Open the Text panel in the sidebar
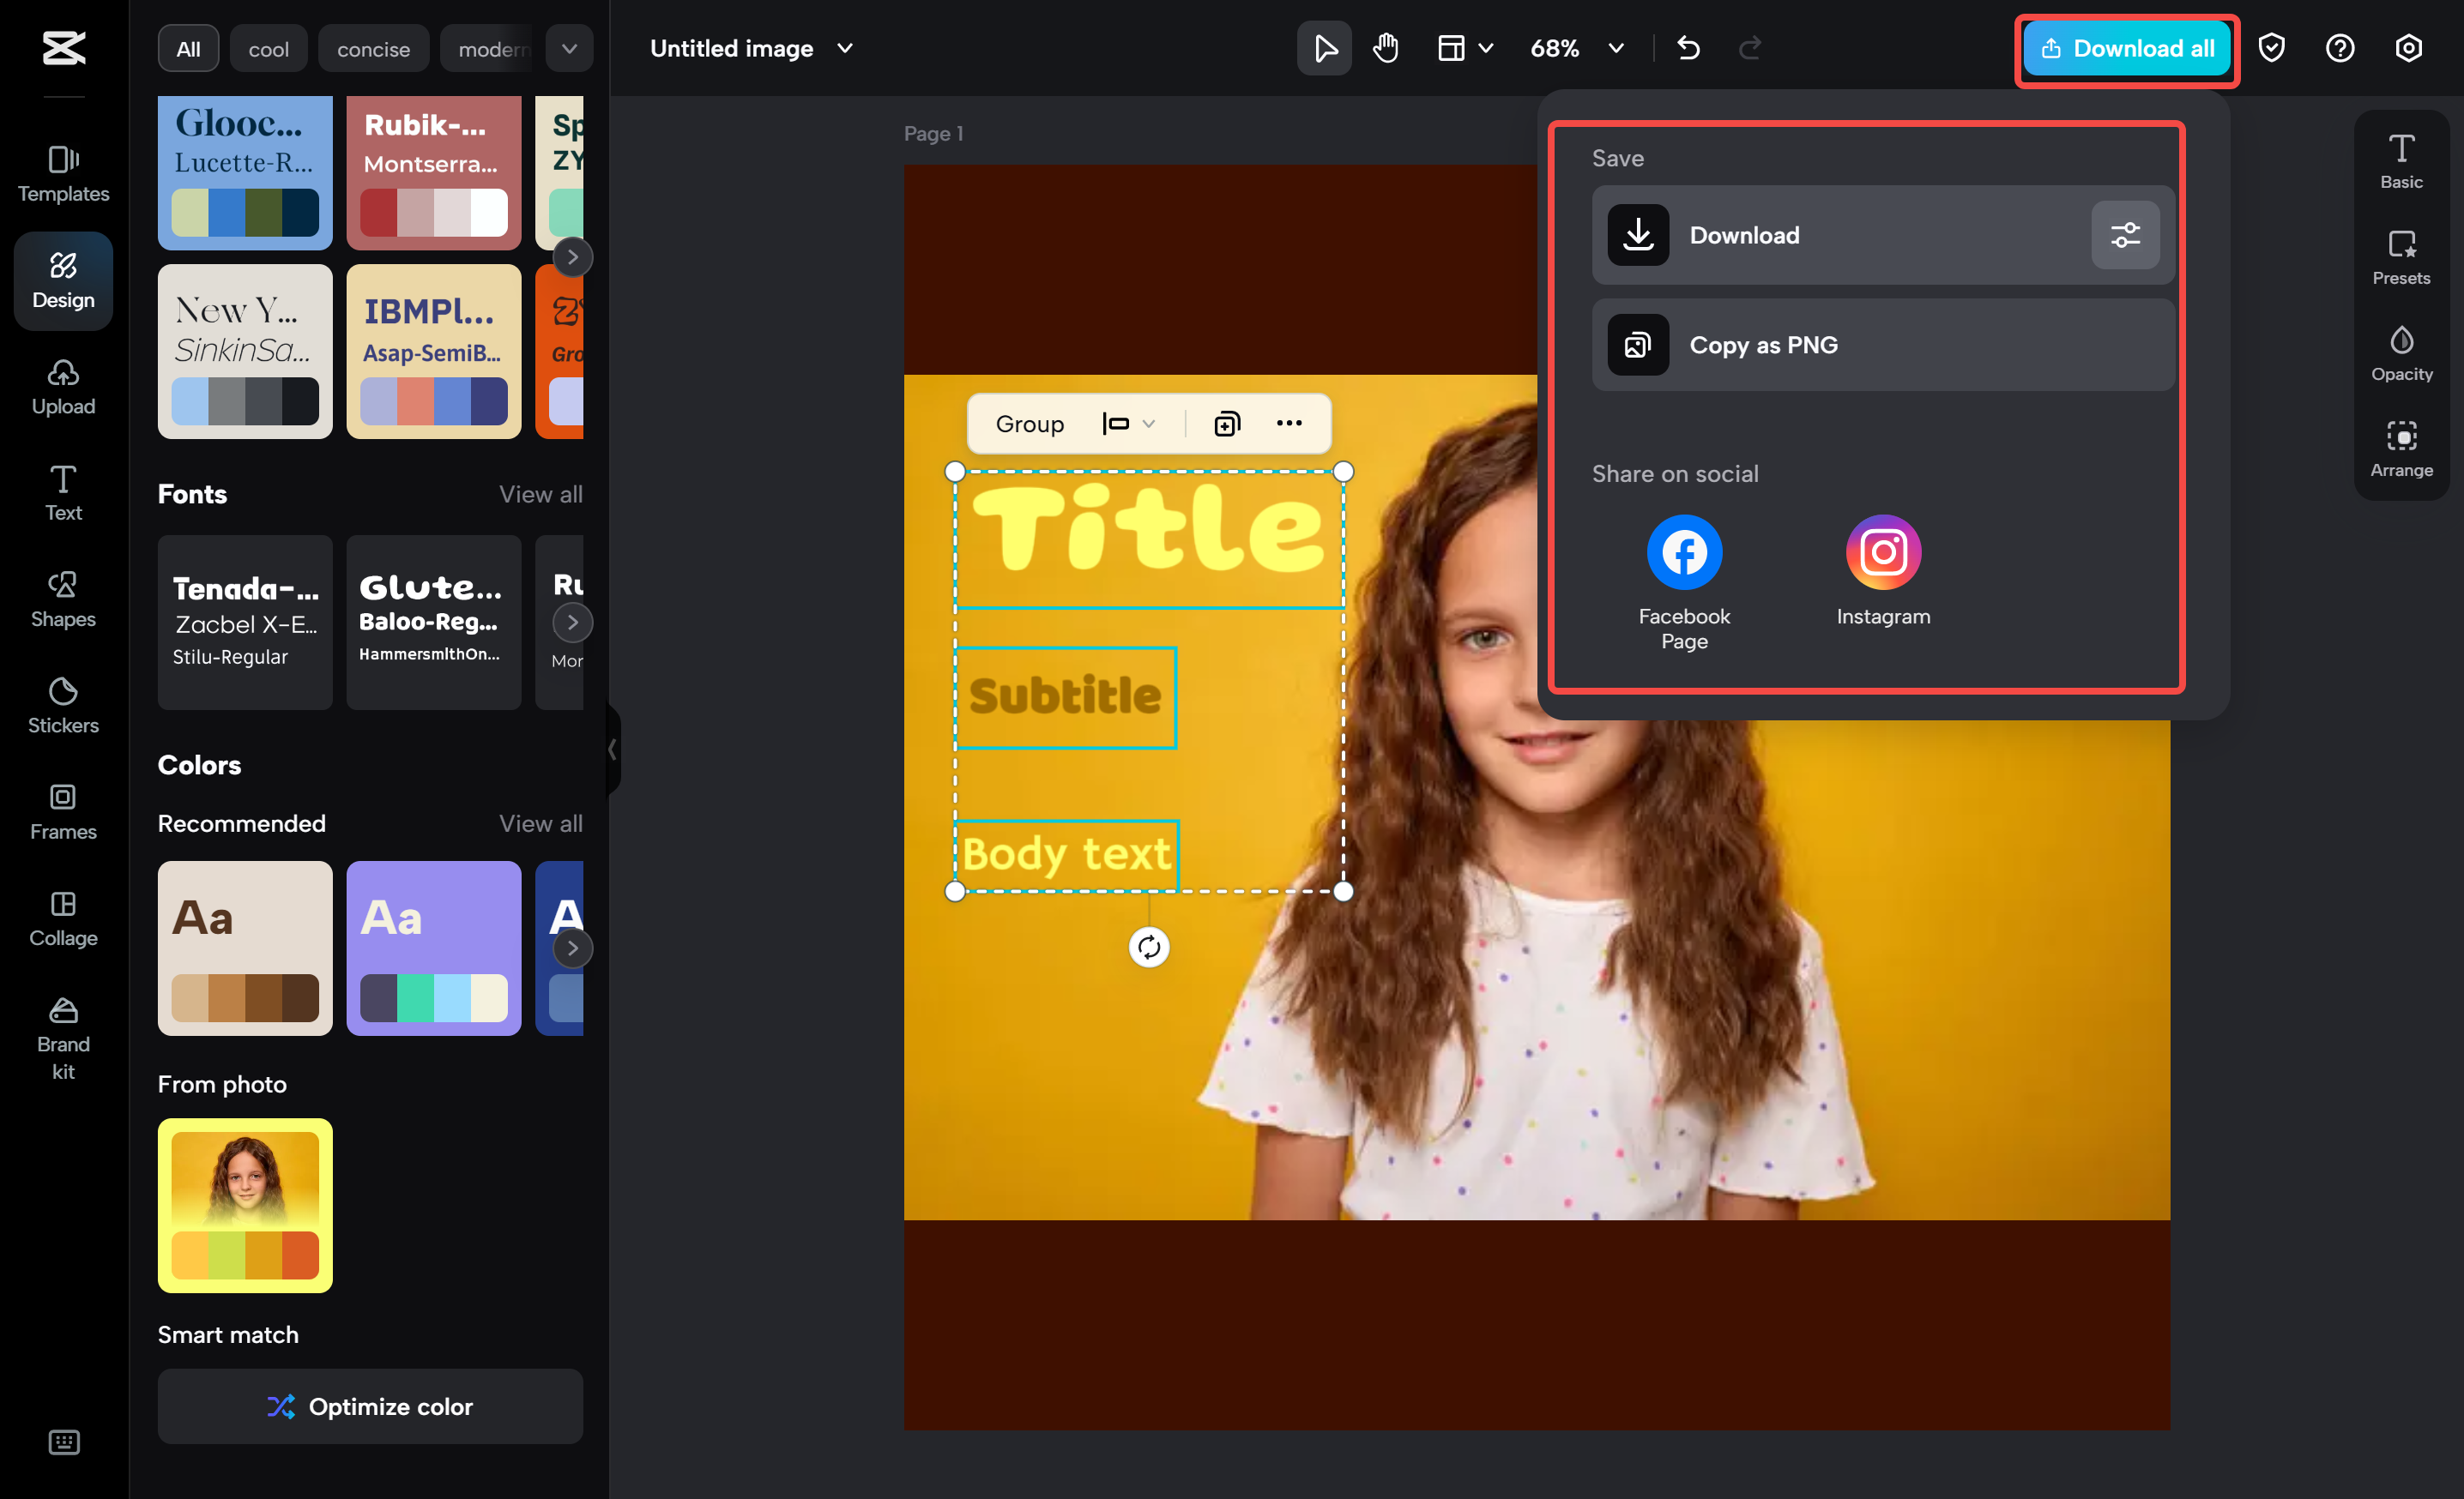Screen dimensions: 2464x1499 click(62, 491)
